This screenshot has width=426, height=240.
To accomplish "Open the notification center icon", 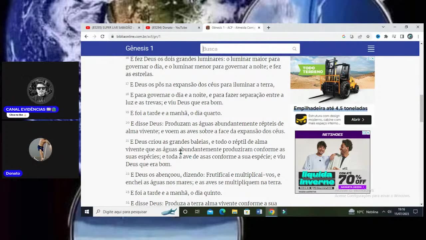I will 415,212.
